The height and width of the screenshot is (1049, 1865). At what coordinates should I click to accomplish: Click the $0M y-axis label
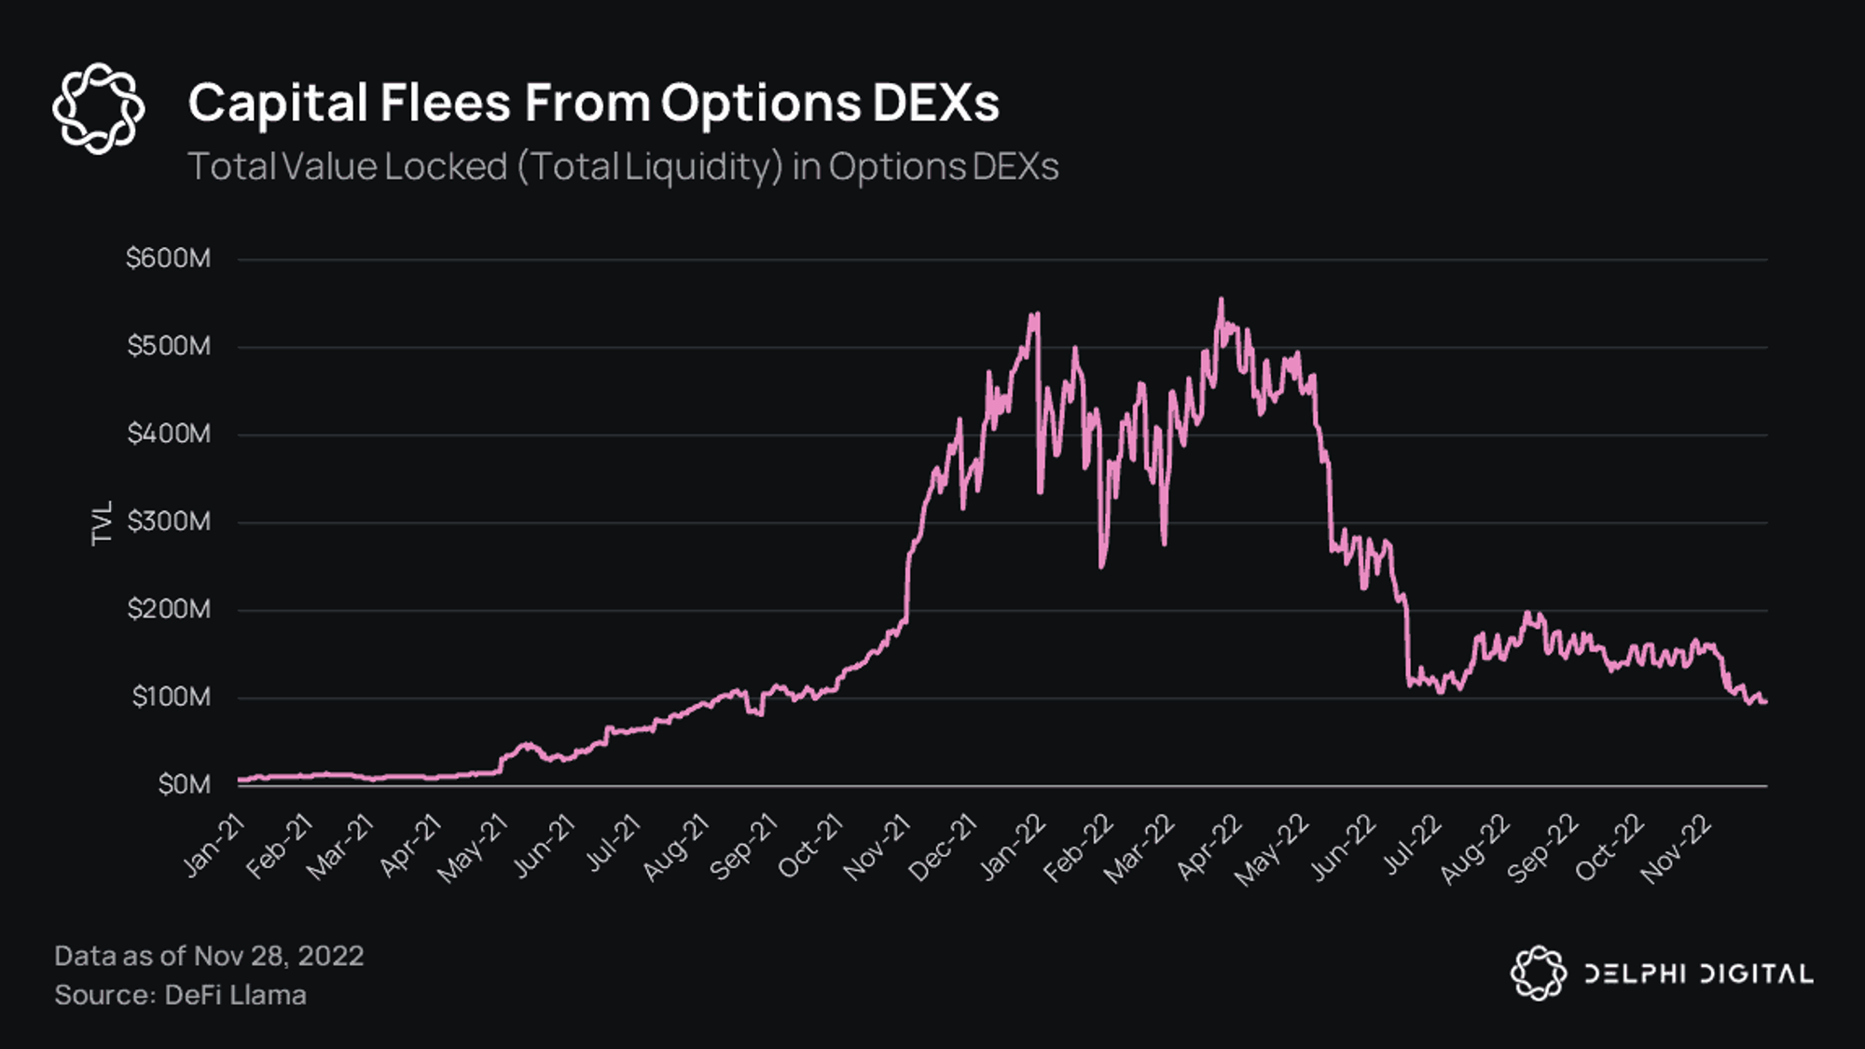coord(184,784)
